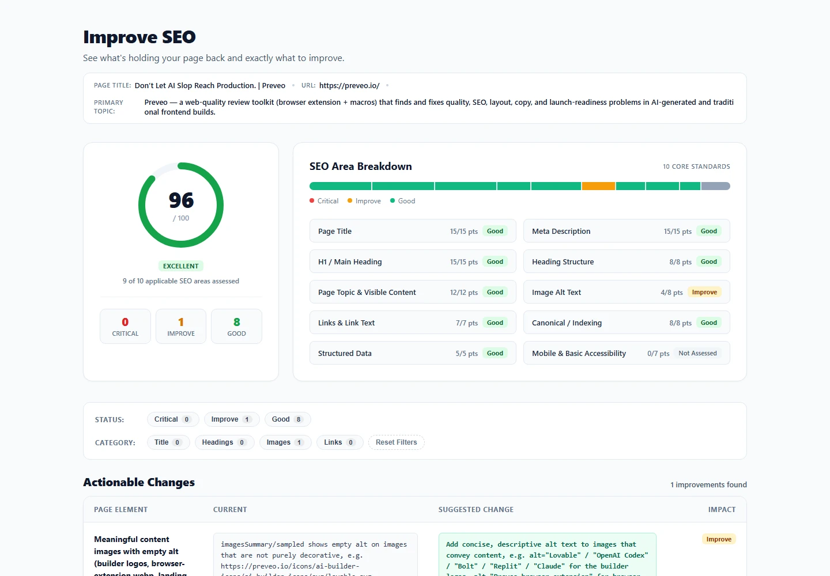Filter by Good status
The image size is (830, 576).
[288, 419]
